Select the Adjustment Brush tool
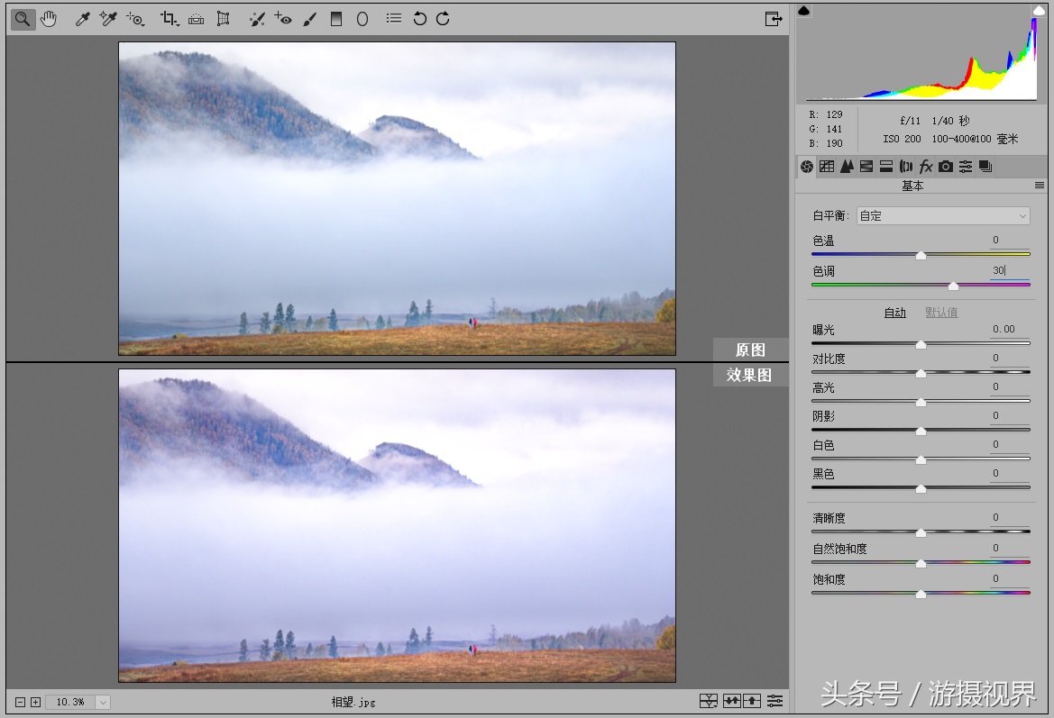Image resolution: width=1054 pixels, height=718 pixels. (311, 18)
